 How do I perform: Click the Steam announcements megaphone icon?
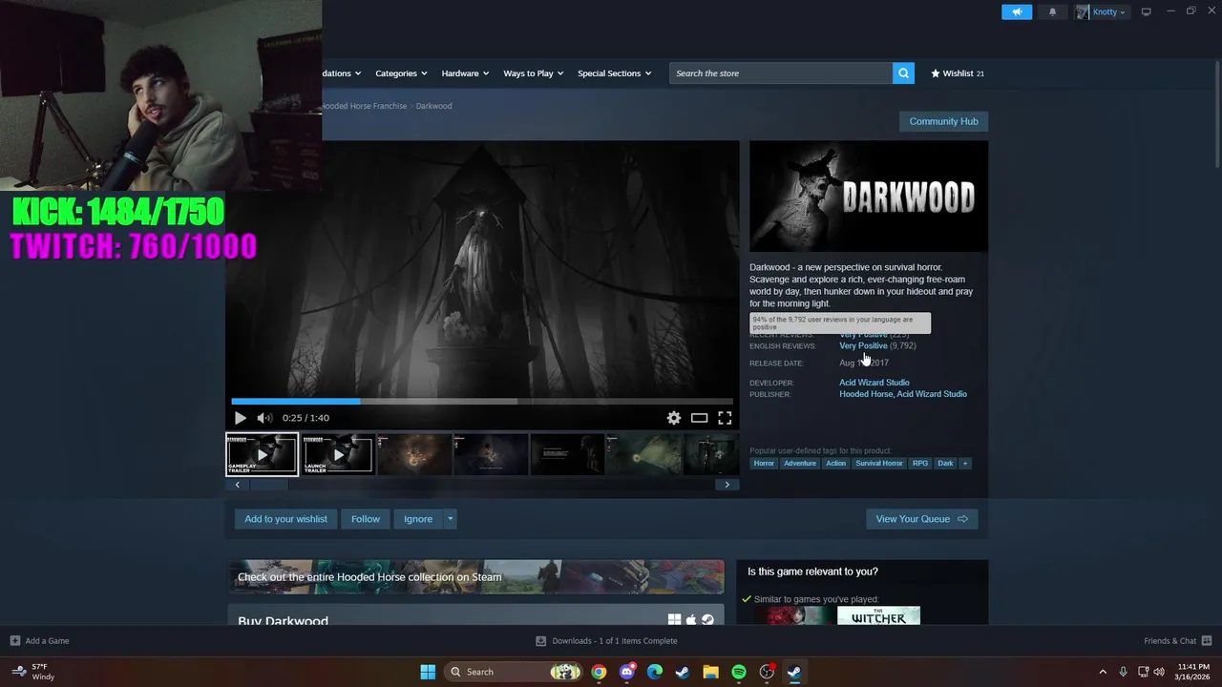coord(1017,11)
